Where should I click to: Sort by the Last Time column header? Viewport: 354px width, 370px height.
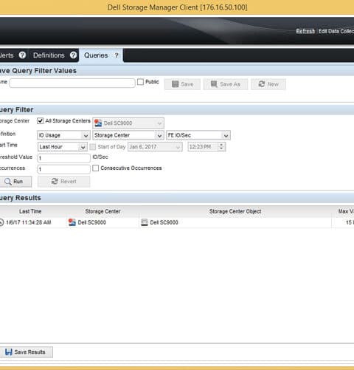(30, 211)
